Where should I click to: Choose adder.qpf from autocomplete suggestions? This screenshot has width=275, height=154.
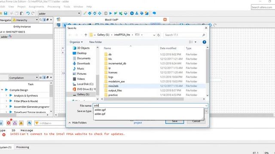click(x=100, y=110)
